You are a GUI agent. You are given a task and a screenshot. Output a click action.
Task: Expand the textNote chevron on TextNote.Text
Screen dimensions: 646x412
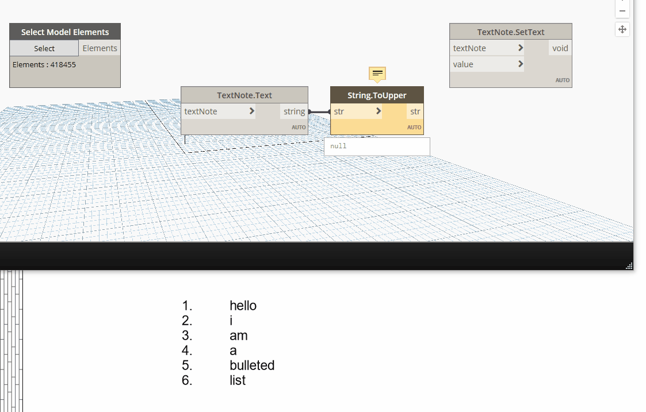click(x=251, y=111)
